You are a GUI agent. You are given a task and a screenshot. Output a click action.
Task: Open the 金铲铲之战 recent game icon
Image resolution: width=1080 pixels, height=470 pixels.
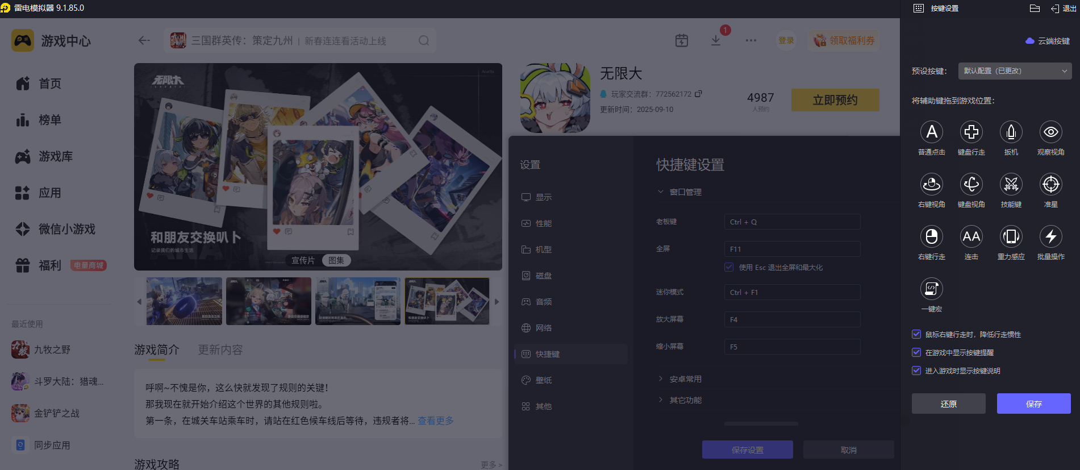[x=20, y=413]
